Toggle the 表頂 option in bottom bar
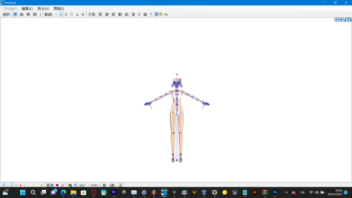The image size is (352, 198). [50, 185]
